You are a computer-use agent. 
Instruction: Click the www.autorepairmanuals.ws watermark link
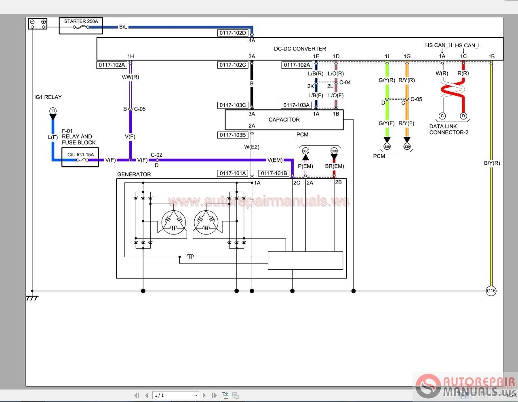[259, 200]
